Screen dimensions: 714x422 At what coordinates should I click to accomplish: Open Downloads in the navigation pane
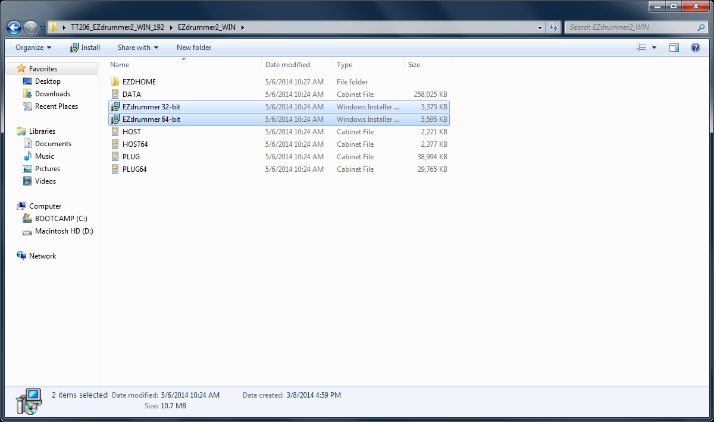pos(52,94)
